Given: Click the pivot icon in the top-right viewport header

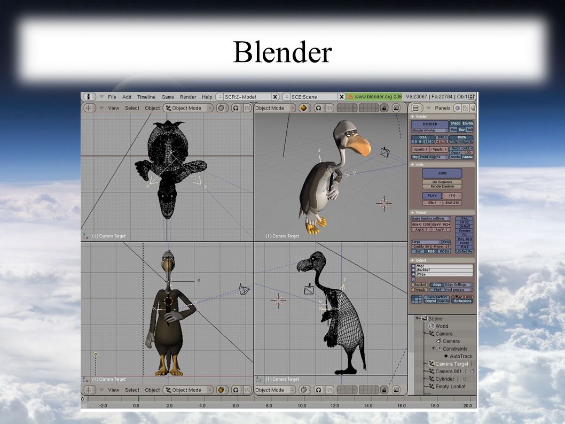Looking at the screenshot, I should [x=318, y=108].
